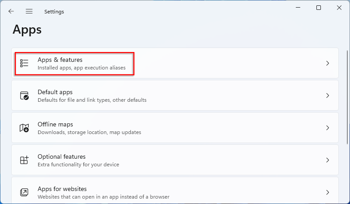The height and width of the screenshot is (204, 350).
Task: Open Optional features title
Action: [x=61, y=156]
